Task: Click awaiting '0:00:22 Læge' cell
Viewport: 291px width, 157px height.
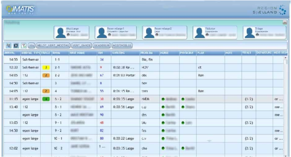Action: click(126, 138)
